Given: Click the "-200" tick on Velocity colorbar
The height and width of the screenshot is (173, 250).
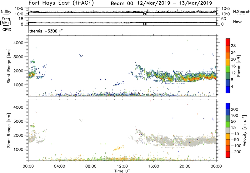Looking at the screenshot, I should click(x=236, y=152).
